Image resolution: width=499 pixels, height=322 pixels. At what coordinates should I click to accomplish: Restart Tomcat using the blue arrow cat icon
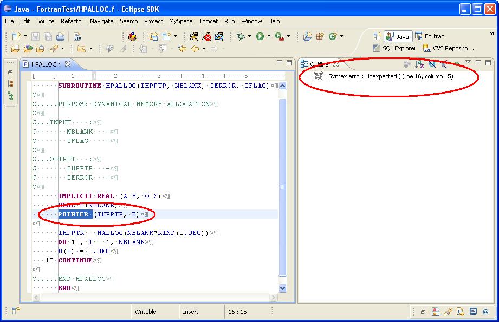219,37
